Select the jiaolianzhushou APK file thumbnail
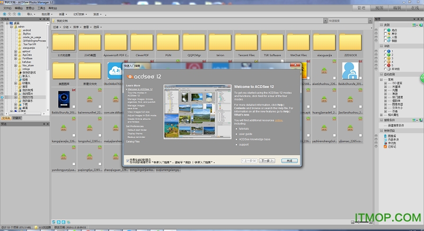The image size is (424, 231). click(350, 100)
